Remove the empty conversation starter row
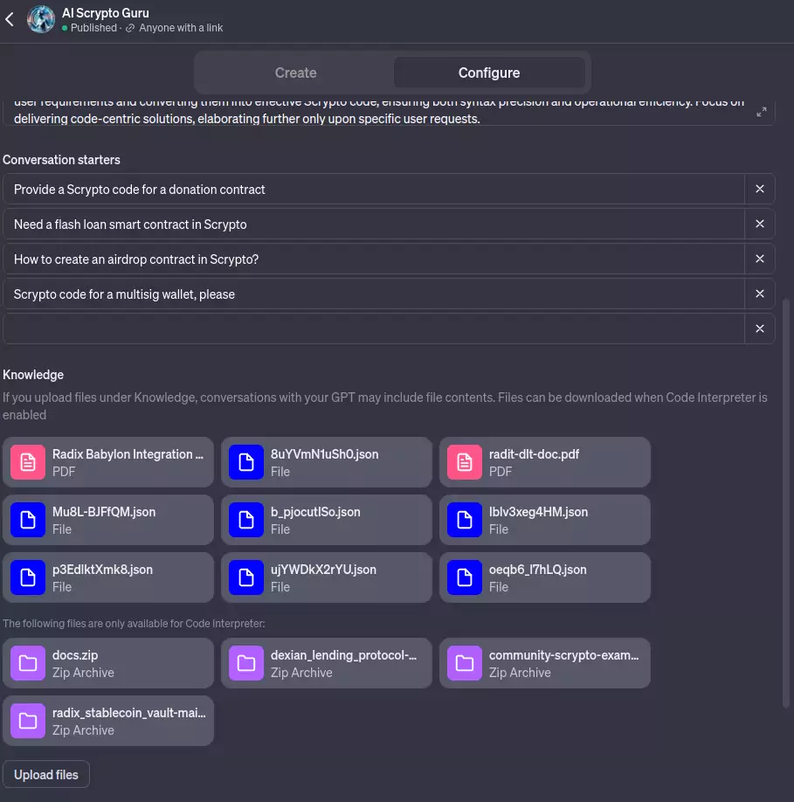794x802 pixels. [x=760, y=328]
